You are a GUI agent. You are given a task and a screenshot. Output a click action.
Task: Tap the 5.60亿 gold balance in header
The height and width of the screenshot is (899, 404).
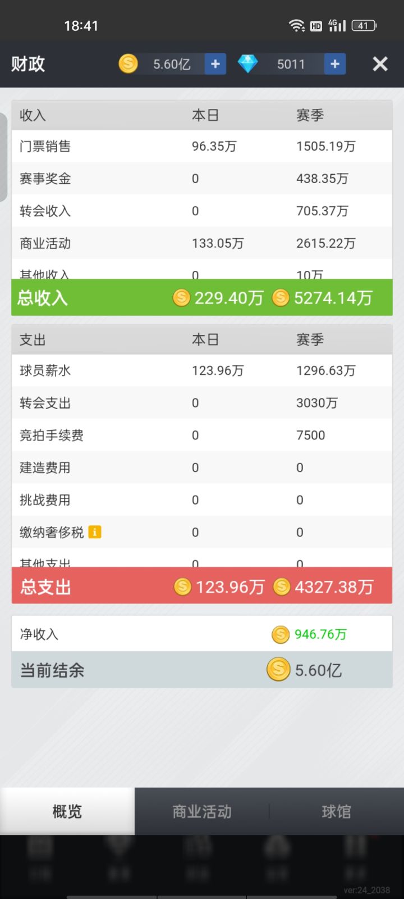[172, 64]
